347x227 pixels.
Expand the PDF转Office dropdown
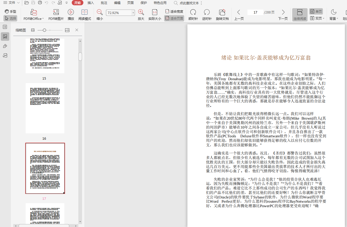coord(43,19)
